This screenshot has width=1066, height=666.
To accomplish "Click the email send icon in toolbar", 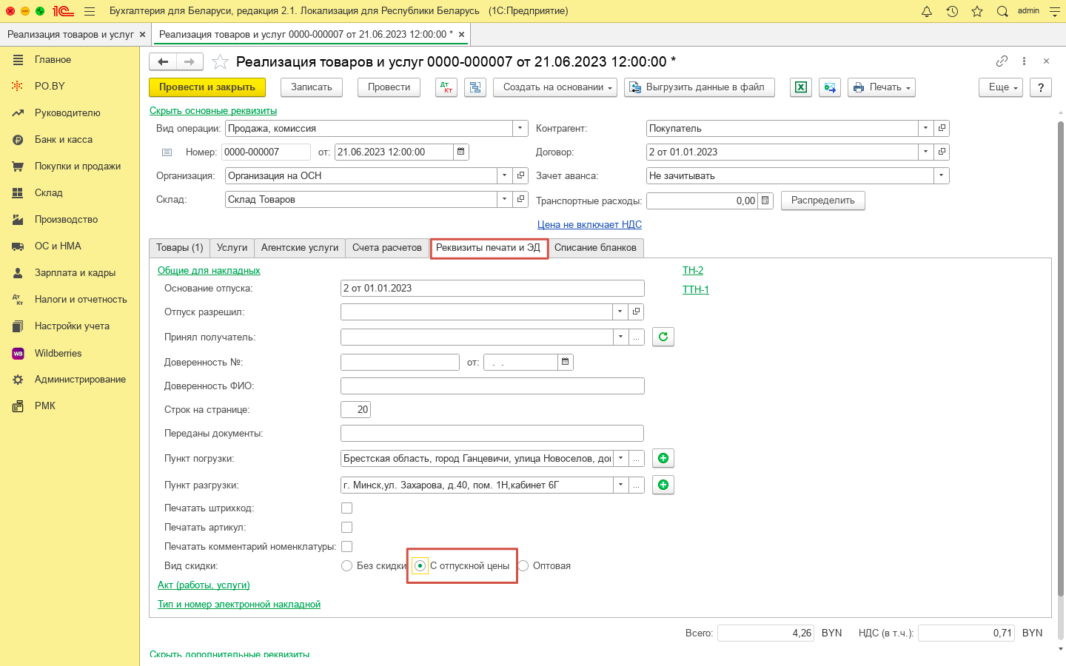I will pyautogui.click(x=830, y=87).
